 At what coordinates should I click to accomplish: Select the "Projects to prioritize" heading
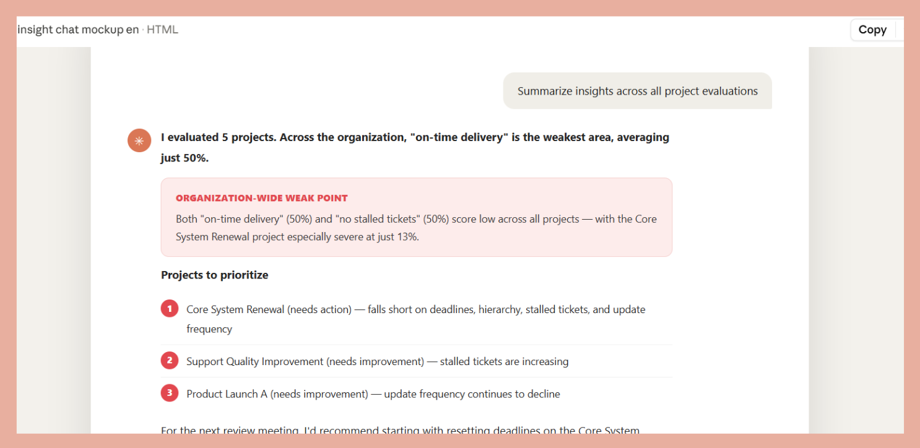click(x=215, y=275)
